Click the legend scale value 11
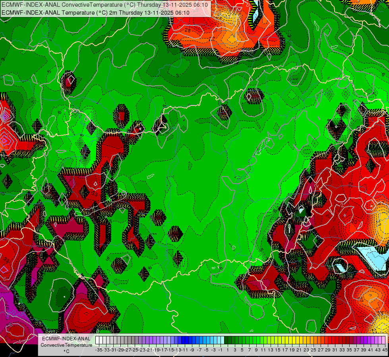 coord(263,350)
